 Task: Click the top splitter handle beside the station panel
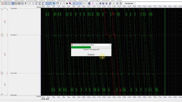pos(39,7)
